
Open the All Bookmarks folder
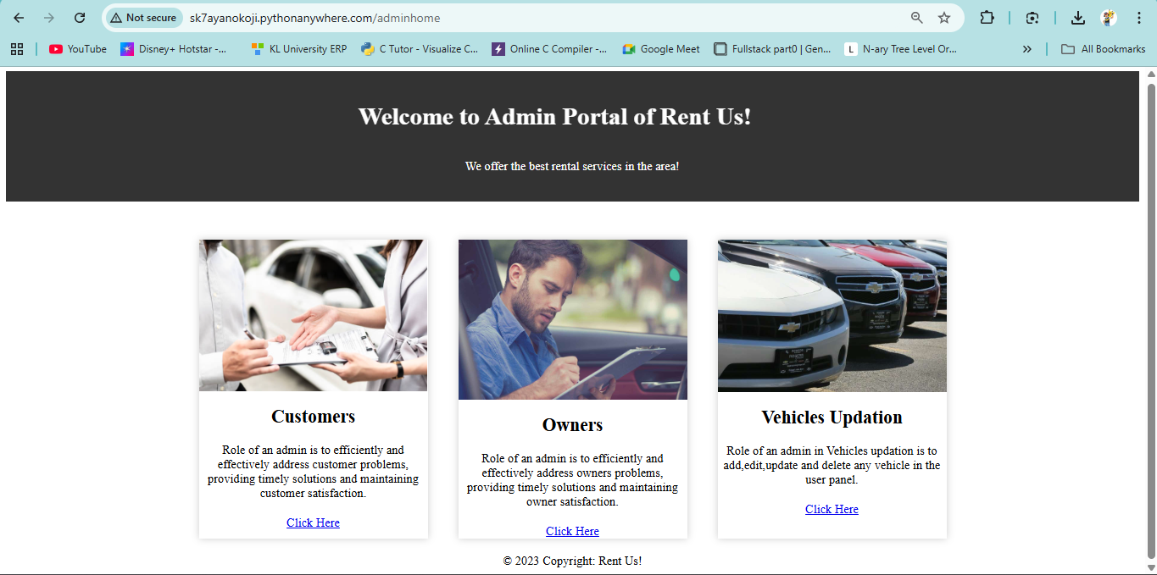click(1104, 49)
